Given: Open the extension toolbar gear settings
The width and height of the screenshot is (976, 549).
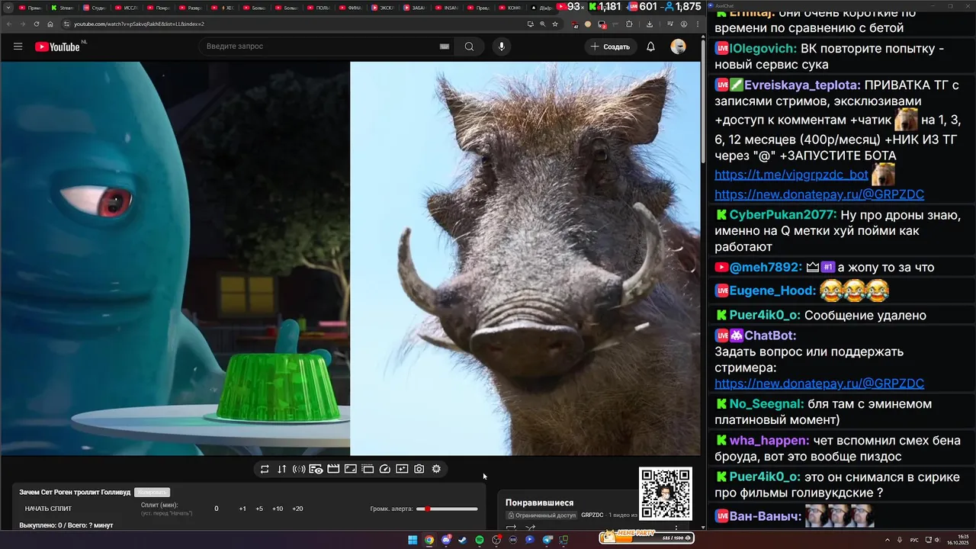Looking at the screenshot, I should point(436,469).
